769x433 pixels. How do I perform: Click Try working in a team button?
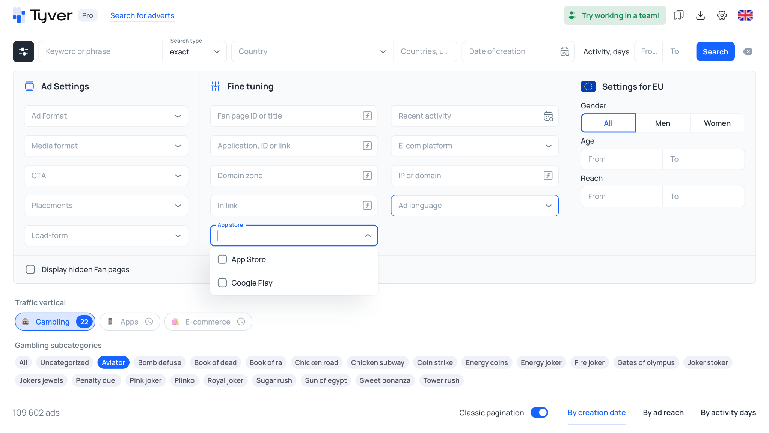tap(615, 15)
